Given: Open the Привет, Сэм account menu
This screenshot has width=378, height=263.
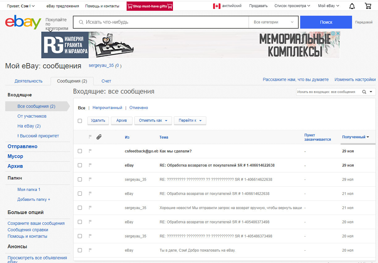Looking at the screenshot, I should click(21, 6).
